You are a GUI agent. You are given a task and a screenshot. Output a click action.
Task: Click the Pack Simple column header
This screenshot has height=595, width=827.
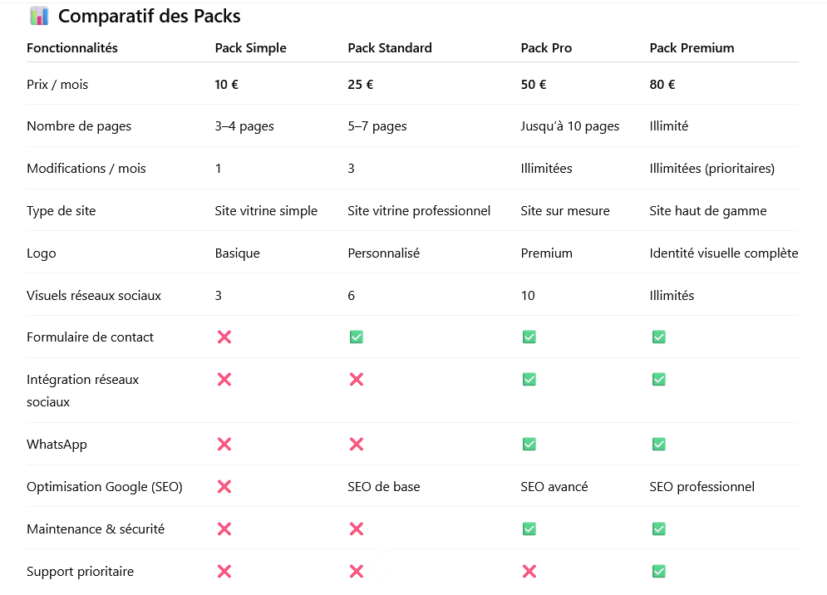pyautogui.click(x=250, y=48)
